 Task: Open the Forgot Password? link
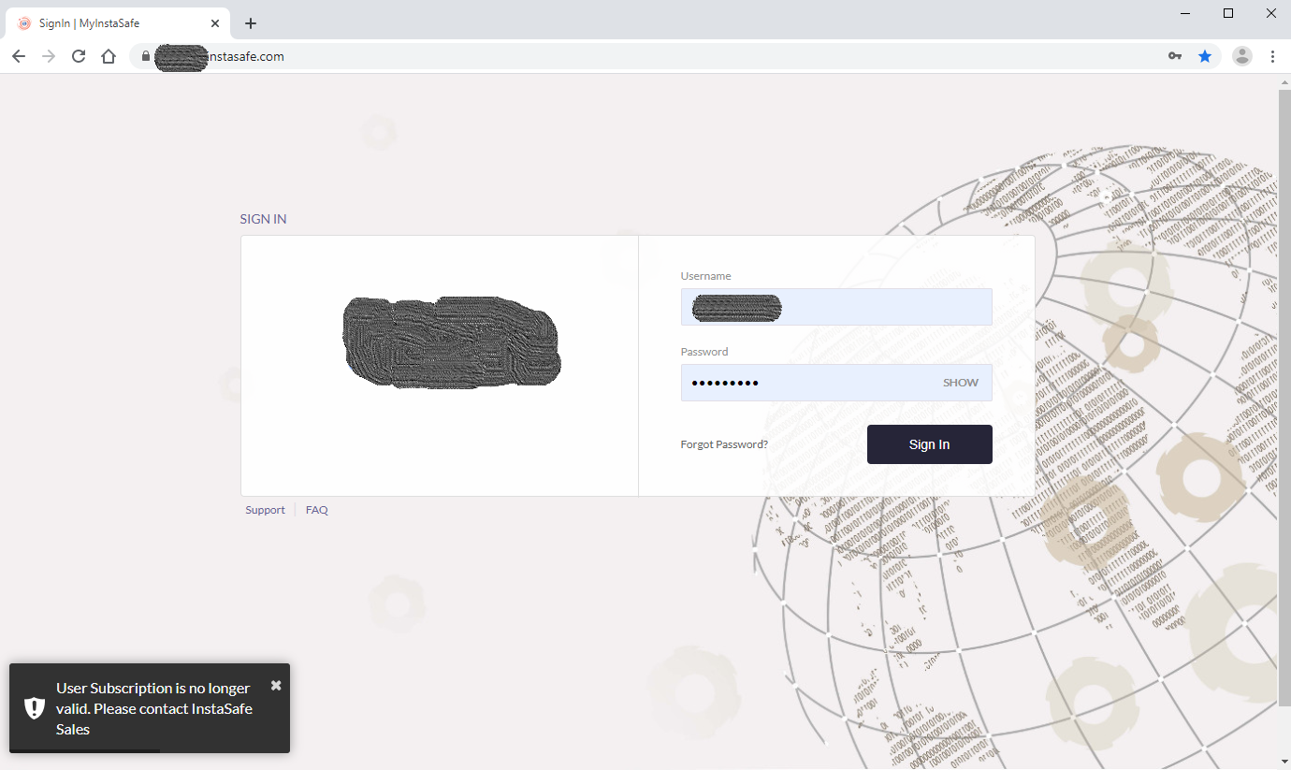724,444
